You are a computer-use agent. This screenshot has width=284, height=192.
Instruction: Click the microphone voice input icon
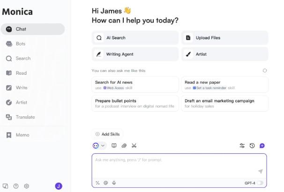pos(114,183)
